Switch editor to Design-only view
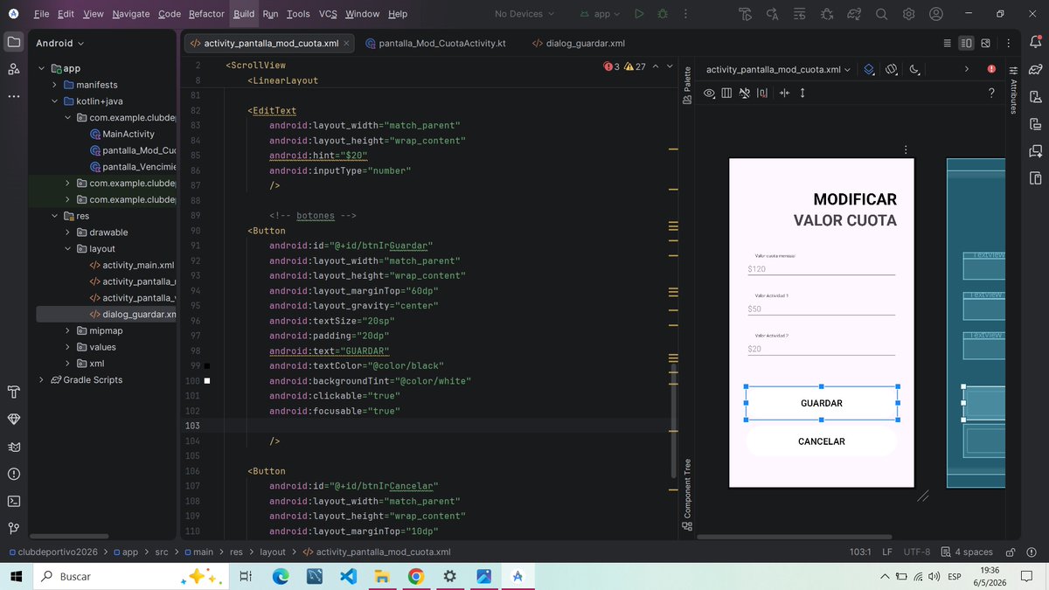Image resolution: width=1049 pixels, height=590 pixels. pyautogui.click(x=986, y=43)
